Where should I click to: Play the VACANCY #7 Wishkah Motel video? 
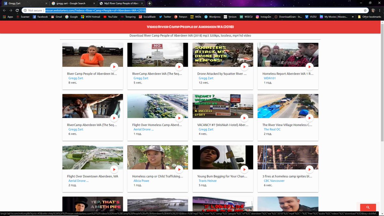click(x=244, y=118)
